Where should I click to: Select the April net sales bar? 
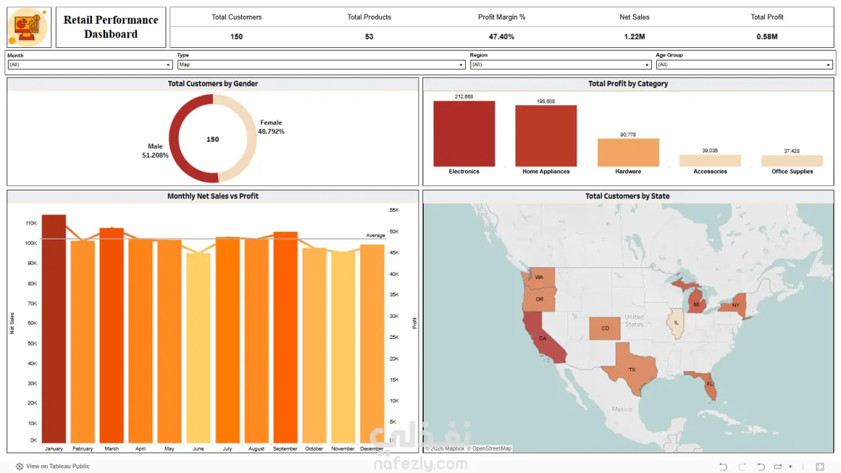(x=141, y=342)
